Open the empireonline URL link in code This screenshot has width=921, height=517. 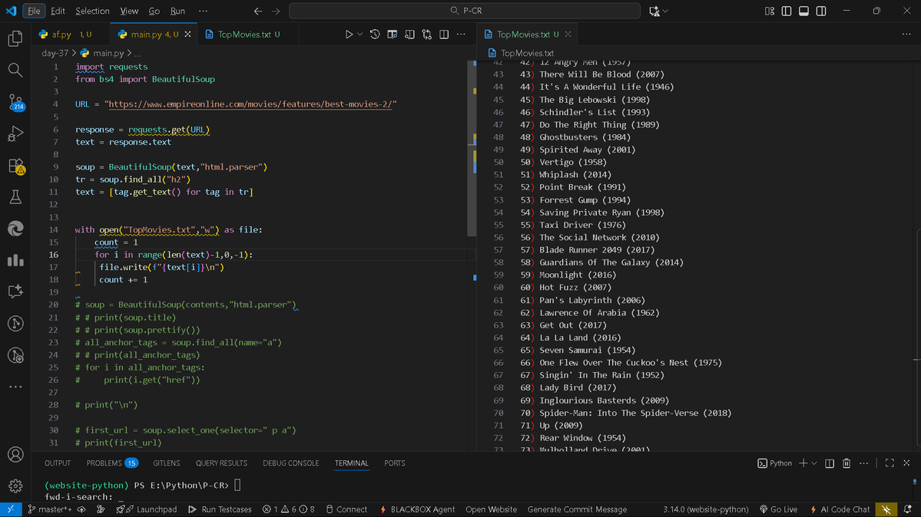pos(250,104)
